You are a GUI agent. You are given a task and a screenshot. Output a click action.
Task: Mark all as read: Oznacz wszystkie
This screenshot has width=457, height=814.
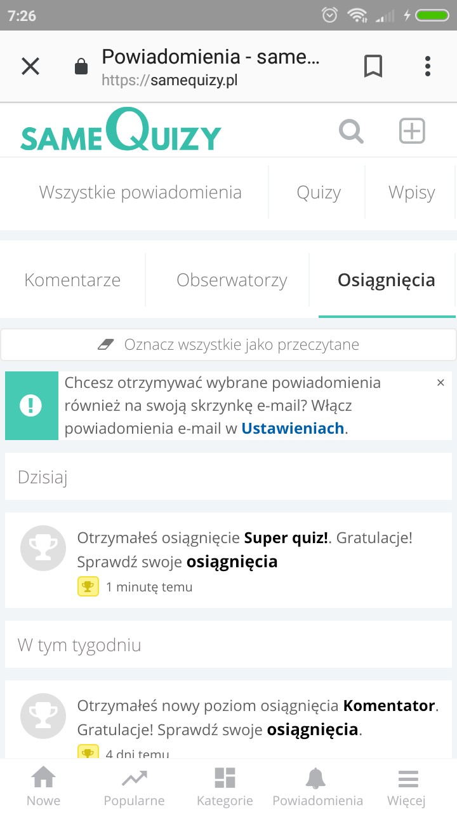(x=228, y=345)
